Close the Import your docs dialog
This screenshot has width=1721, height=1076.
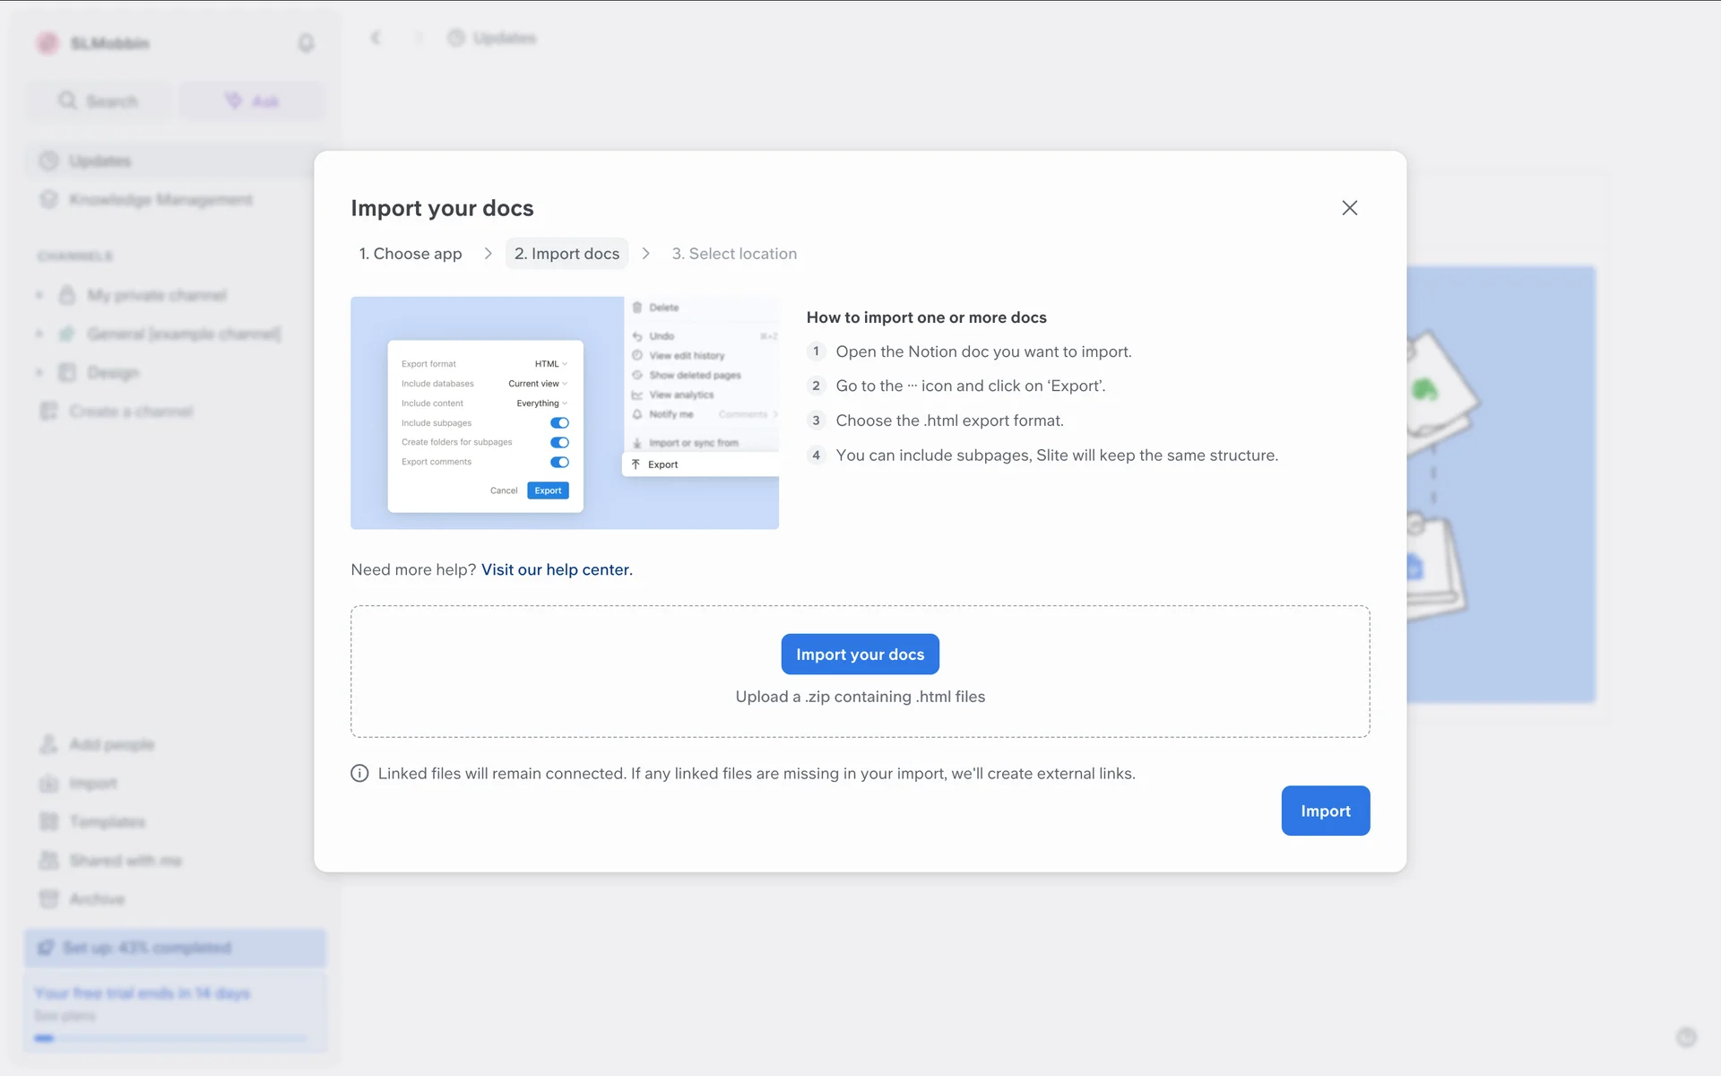tap(1349, 208)
